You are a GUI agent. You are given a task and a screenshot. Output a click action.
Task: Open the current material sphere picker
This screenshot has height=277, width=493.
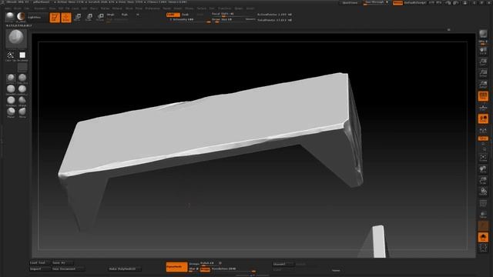(10, 16)
